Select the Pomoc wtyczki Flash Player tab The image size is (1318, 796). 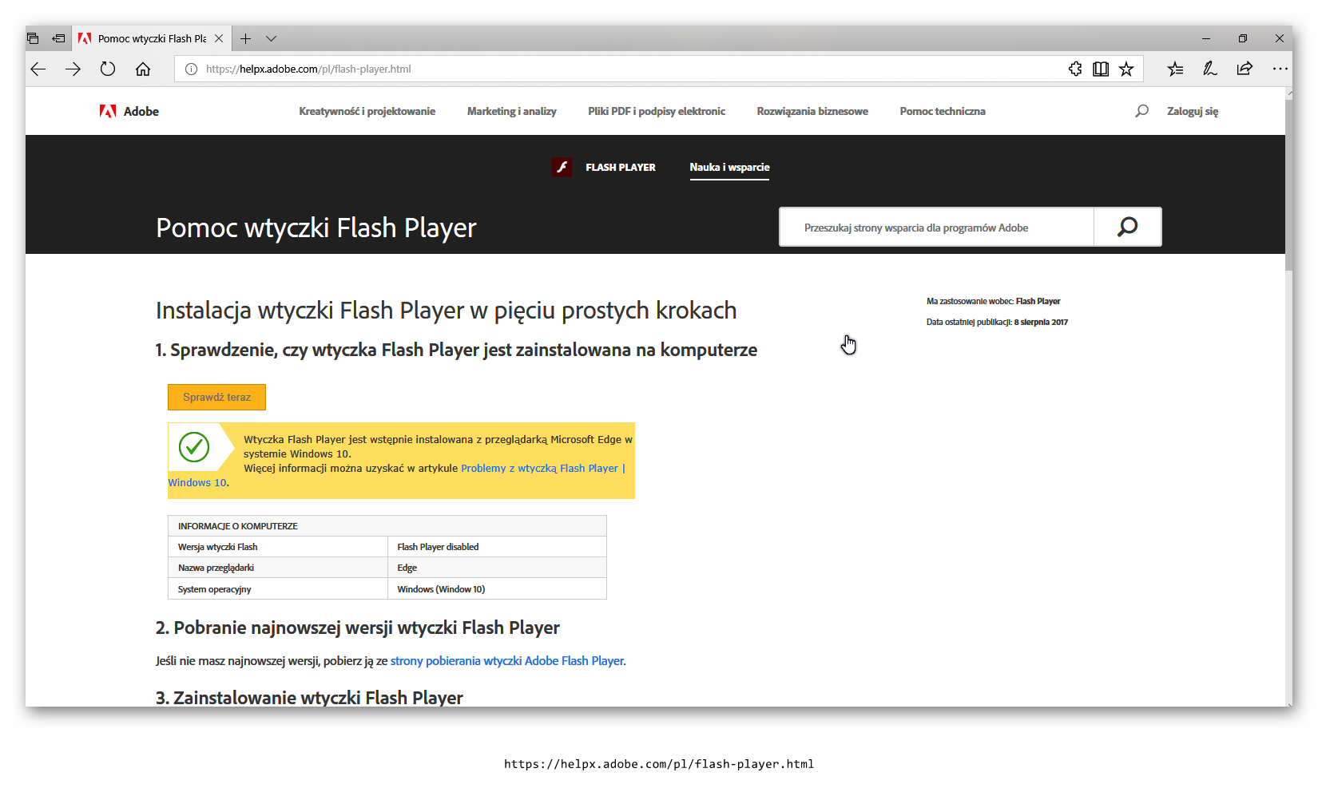pos(152,38)
